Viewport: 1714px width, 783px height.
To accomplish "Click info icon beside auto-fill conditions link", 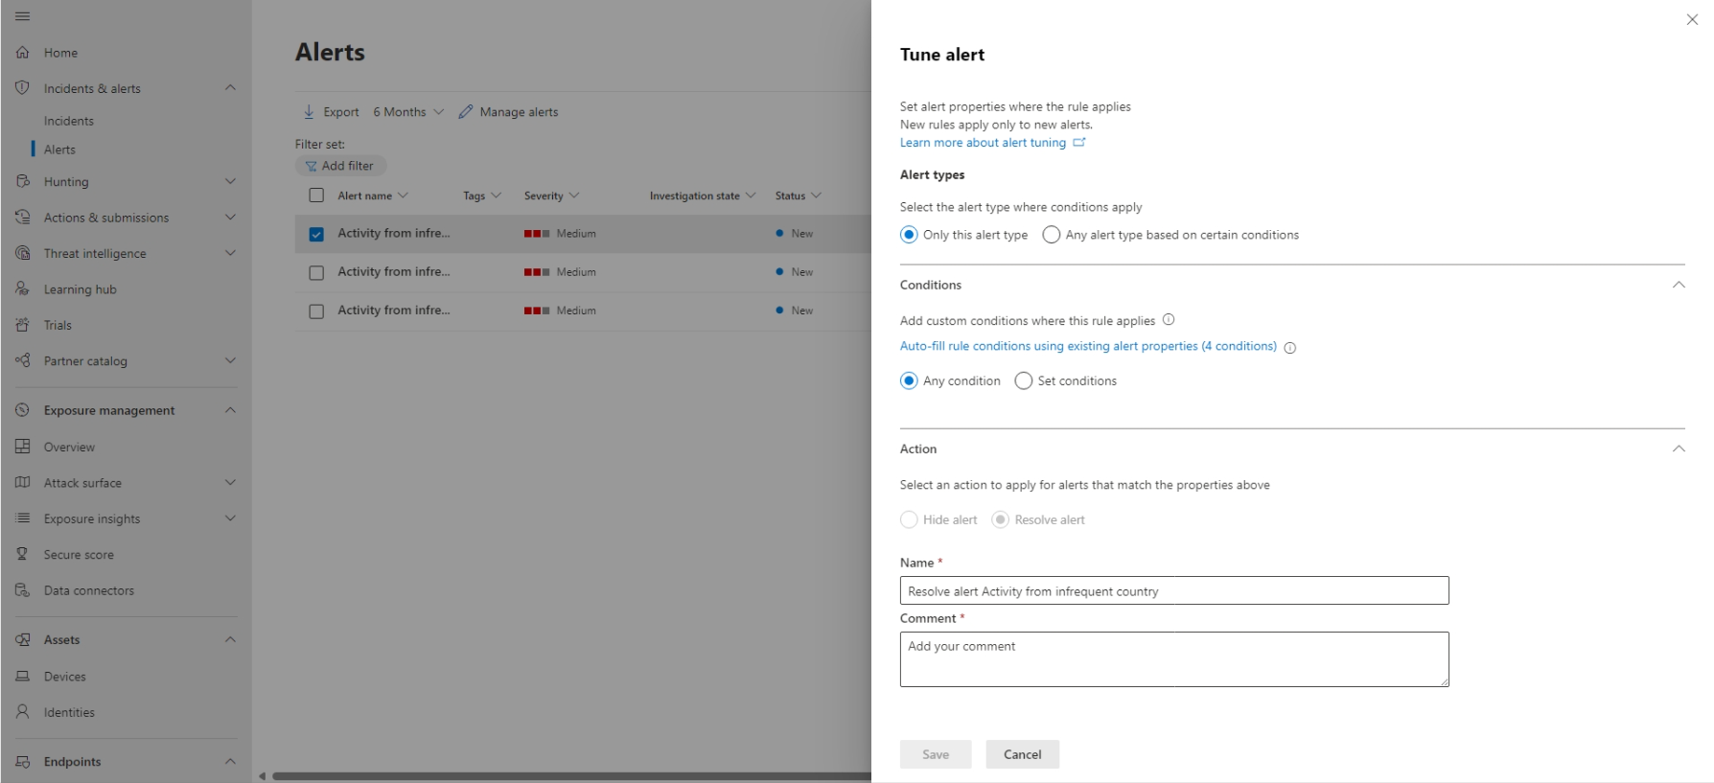I will pos(1289,348).
